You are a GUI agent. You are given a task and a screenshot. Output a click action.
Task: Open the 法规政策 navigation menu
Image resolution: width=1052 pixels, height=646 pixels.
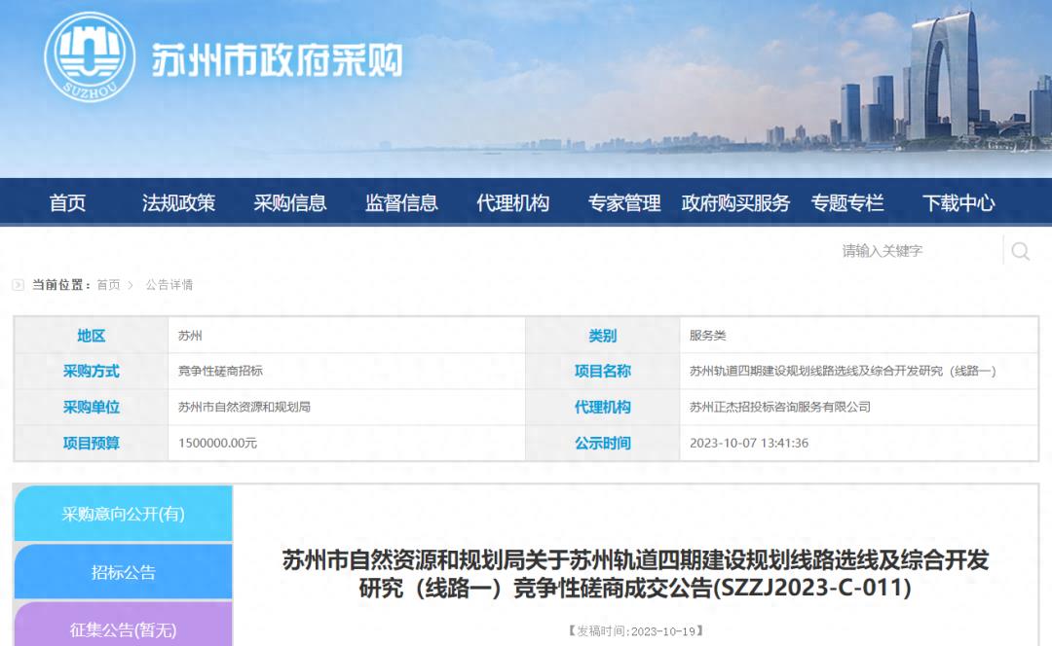coord(178,202)
